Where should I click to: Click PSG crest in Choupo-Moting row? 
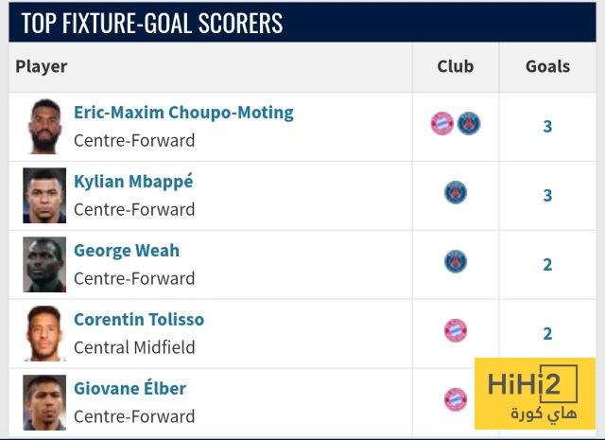click(469, 124)
